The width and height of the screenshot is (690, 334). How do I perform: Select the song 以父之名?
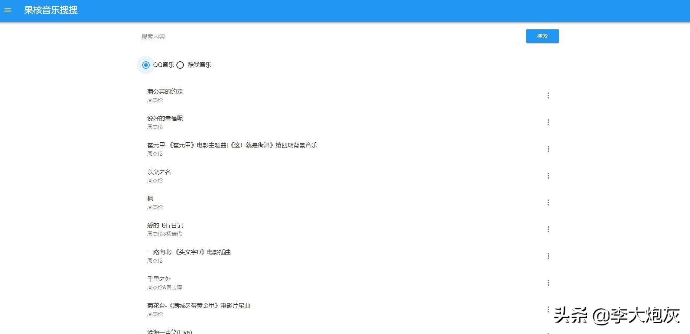[x=159, y=172]
